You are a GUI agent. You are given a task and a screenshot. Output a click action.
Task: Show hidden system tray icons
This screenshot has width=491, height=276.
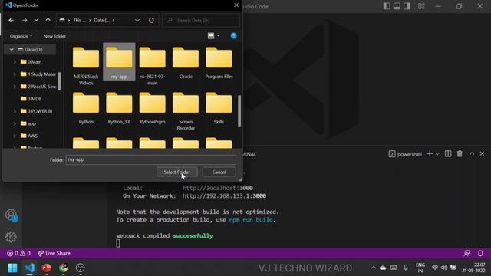tap(374, 268)
